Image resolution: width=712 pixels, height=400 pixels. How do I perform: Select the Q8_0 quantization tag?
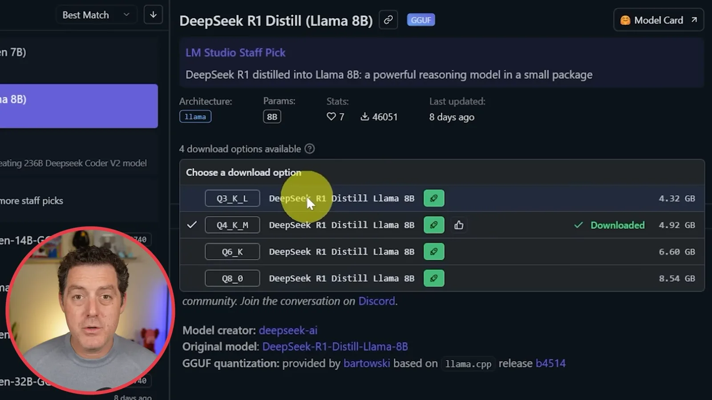[x=232, y=278]
